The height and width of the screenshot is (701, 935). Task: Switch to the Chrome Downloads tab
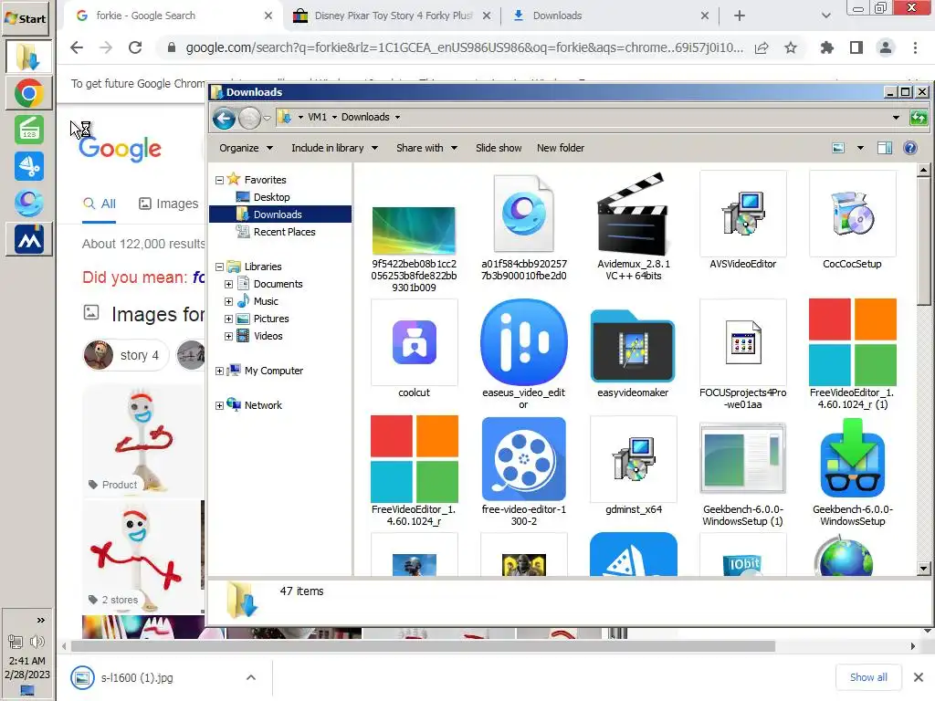609,16
